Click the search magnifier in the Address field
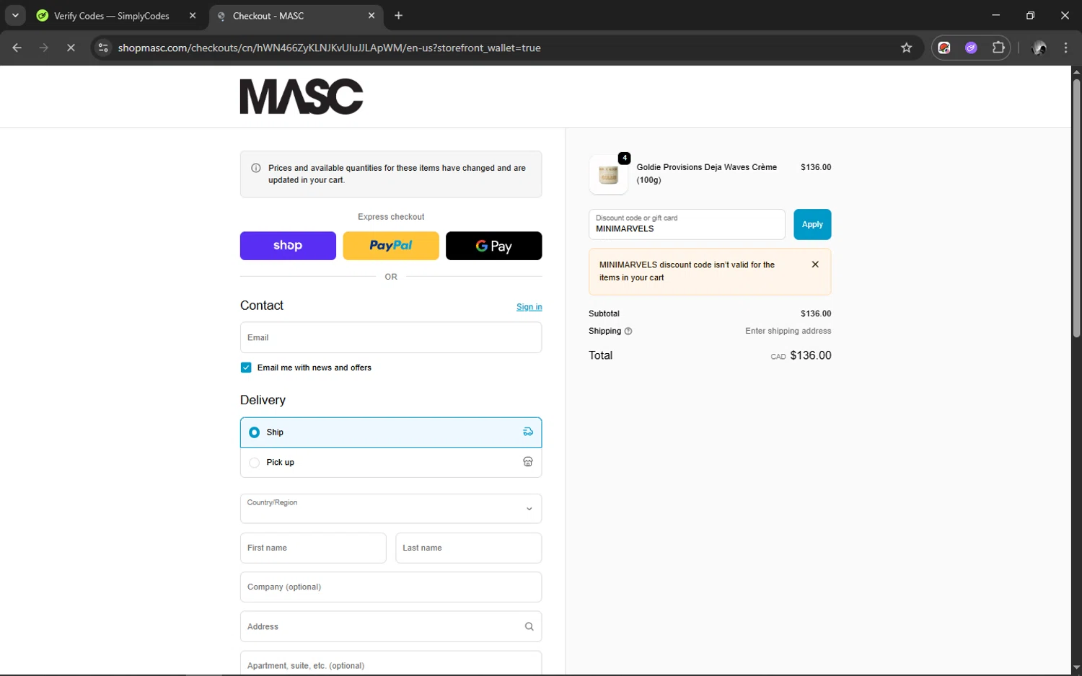The width and height of the screenshot is (1082, 676). (529, 626)
